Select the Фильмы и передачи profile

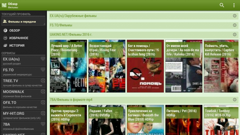click(x=23, y=21)
